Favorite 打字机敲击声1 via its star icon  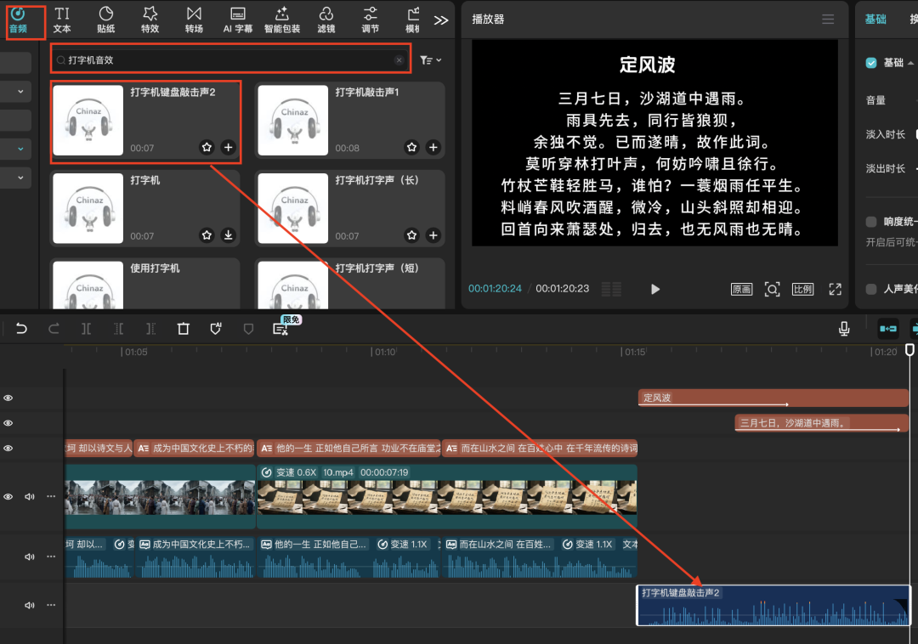pos(411,147)
